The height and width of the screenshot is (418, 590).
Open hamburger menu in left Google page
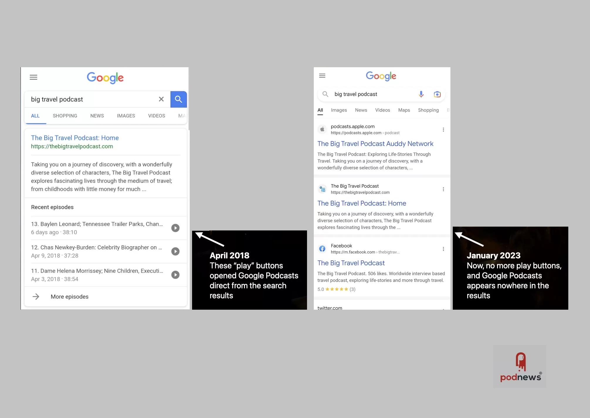[33, 77]
